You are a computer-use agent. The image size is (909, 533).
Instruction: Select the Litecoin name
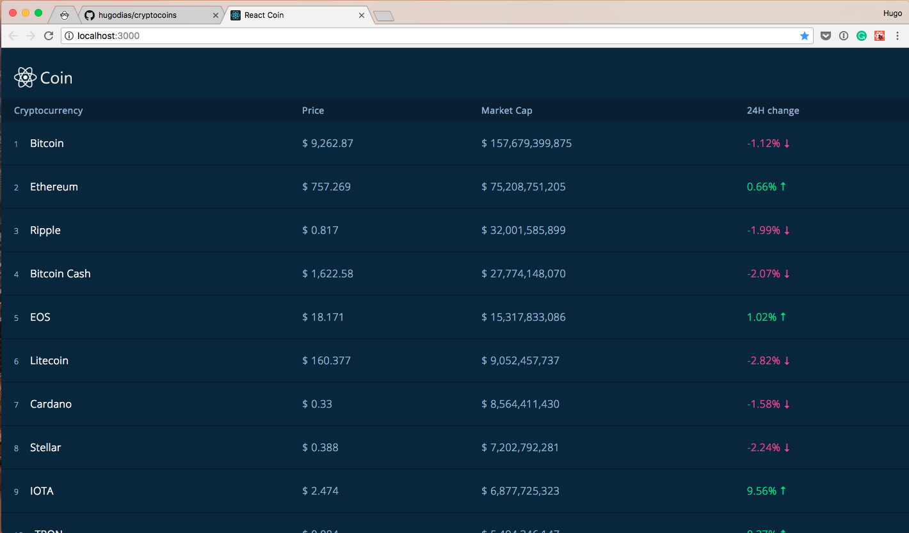[x=49, y=360]
